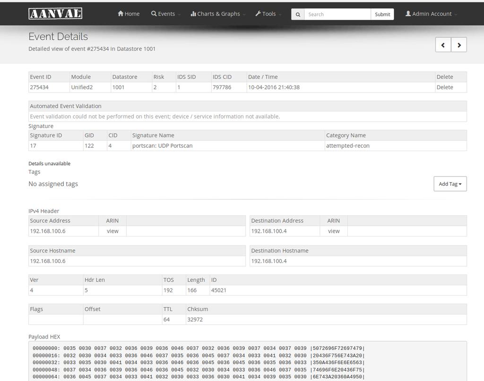Click GID value 122
This screenshot has height=381, width=484.
coord(89,146)
